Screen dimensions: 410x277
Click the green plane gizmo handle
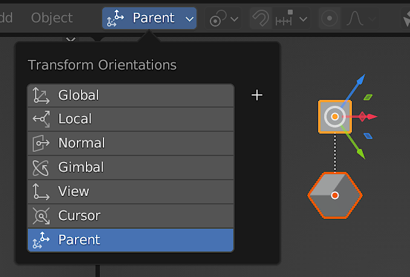tap(368, 97)
